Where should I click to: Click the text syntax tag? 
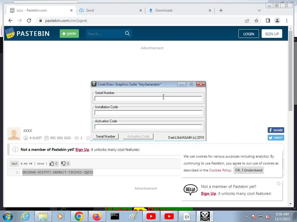coord(15,164)
